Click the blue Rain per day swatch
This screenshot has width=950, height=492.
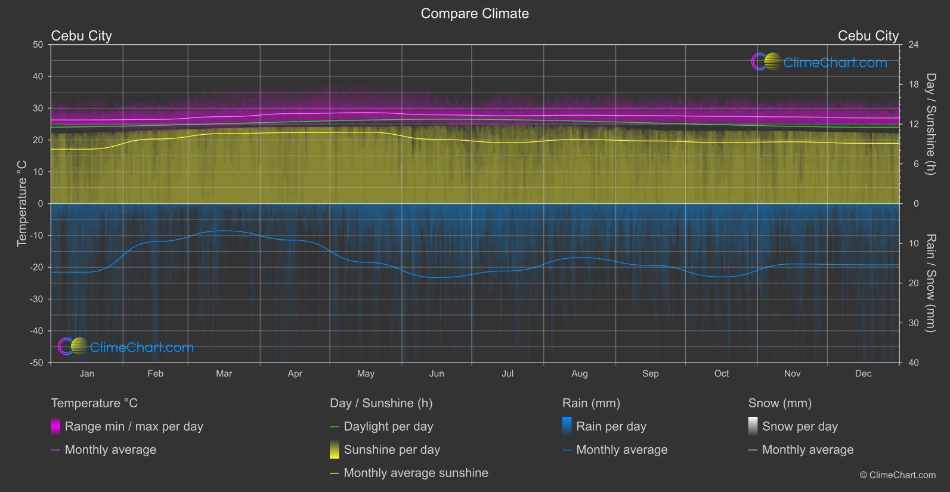567,426
